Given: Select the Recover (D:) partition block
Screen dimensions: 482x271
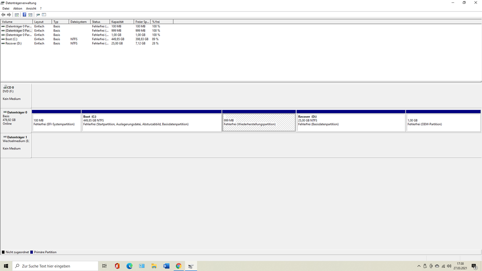Looking at the screenshot, I should [351, 122].
